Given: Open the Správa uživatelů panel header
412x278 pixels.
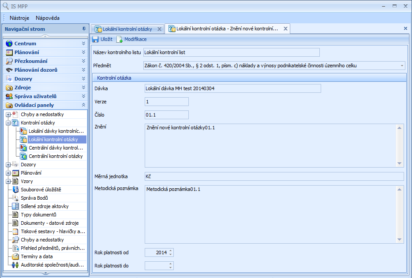Looking at the screenshot, I should [45, 96].
